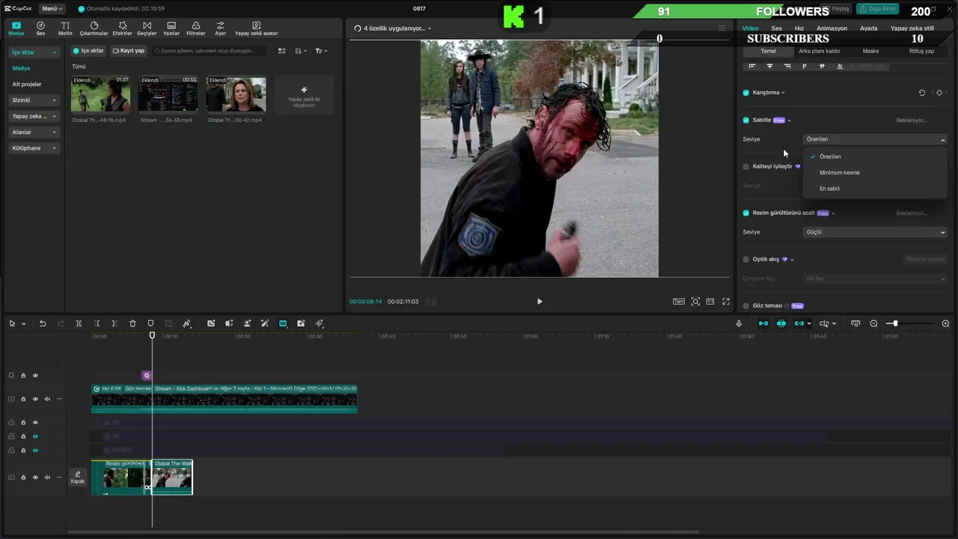The image size is (958, 539).
Task: Click the Tam quality button under preview
Action: [x=678, y=302]
